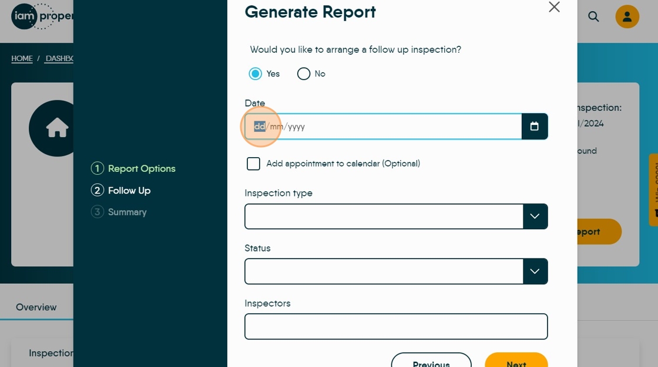The width and height of the screenshot is (658, 367).
Task: Click step 2 Follow Up circle
Action: click(x=98, y=190)
